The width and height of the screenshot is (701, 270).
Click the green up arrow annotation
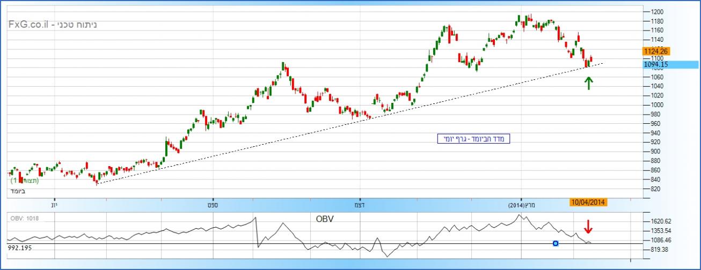click(588, 83)
